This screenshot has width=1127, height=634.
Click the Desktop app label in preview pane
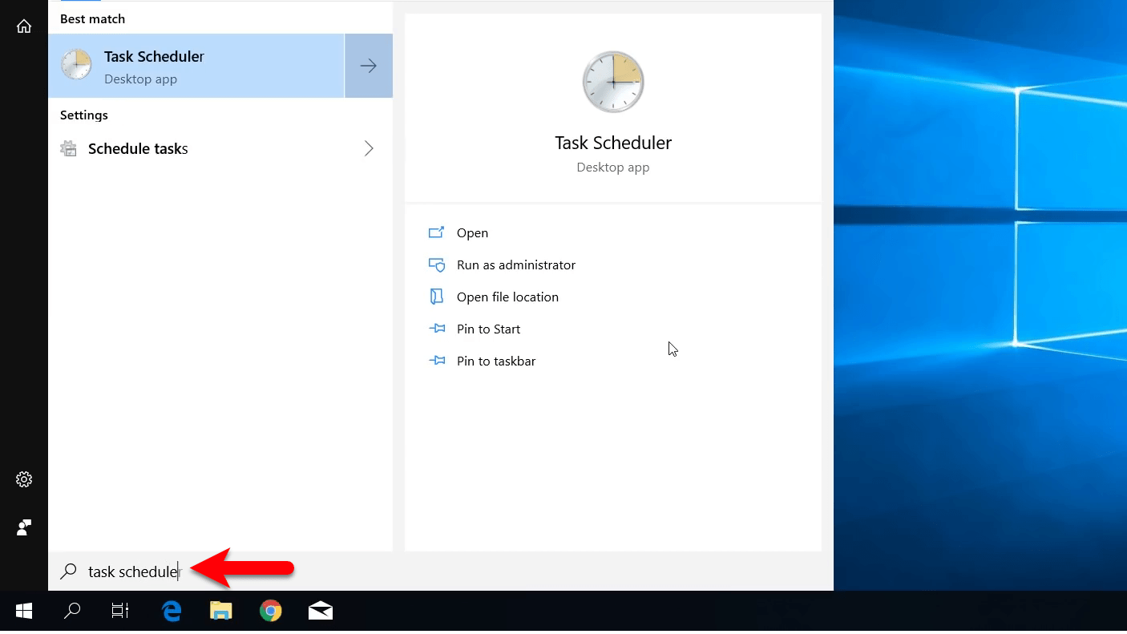click(x=613, y=168)
